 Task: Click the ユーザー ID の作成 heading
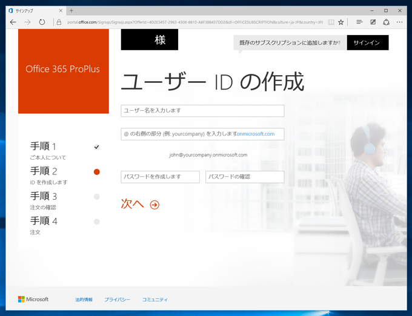212,82
